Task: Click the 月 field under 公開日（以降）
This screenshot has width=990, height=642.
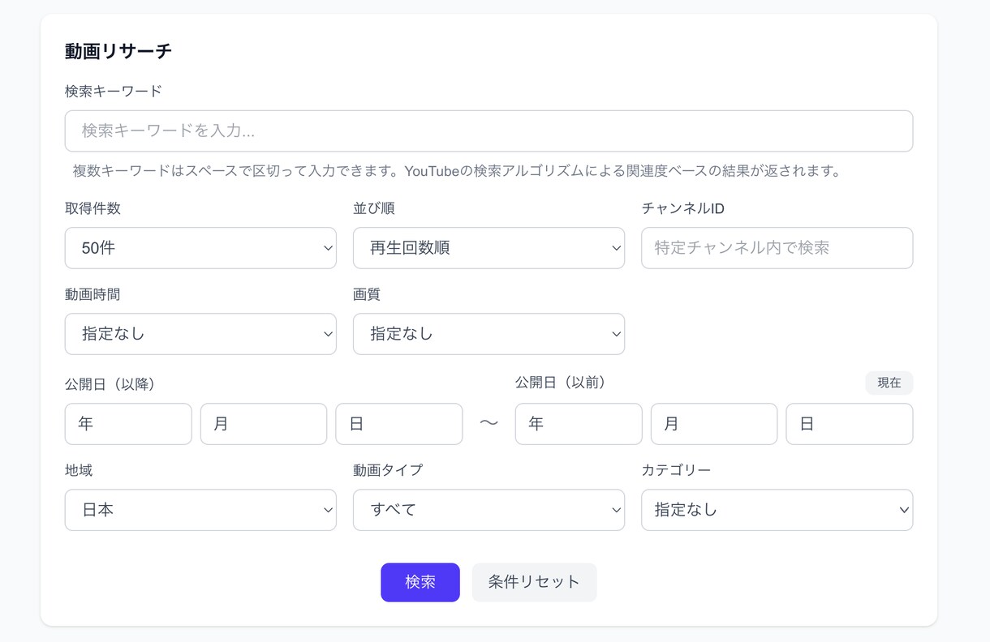Action: point(264,424)
